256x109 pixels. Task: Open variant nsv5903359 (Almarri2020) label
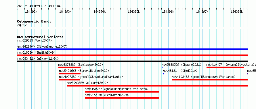87,83
